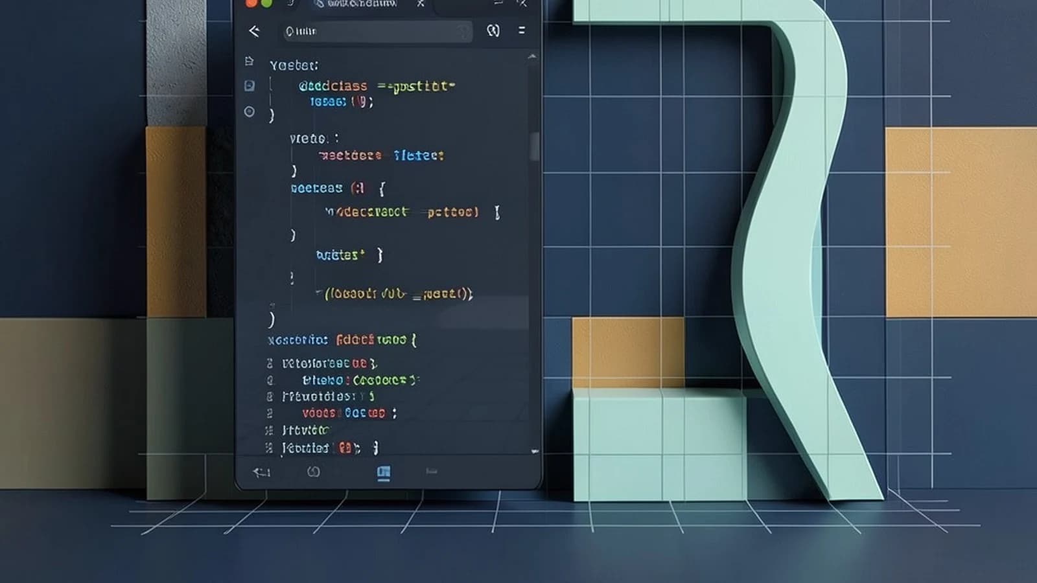Click the circle icon in the left gutter
The height and width of the screenshot is (583, 1037).
(x=249, y=111)
